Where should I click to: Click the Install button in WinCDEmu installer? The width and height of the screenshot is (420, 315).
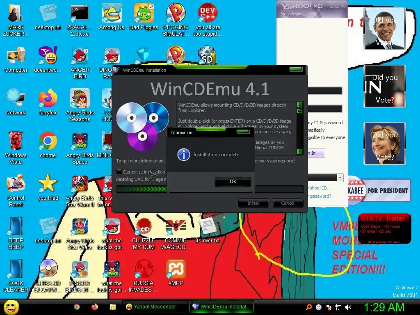253,203
